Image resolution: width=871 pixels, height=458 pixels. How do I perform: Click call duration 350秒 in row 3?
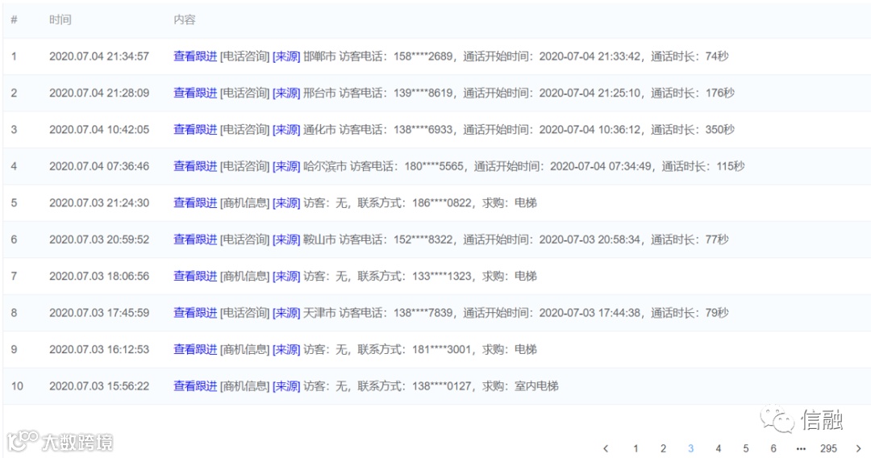coord(720,129)
